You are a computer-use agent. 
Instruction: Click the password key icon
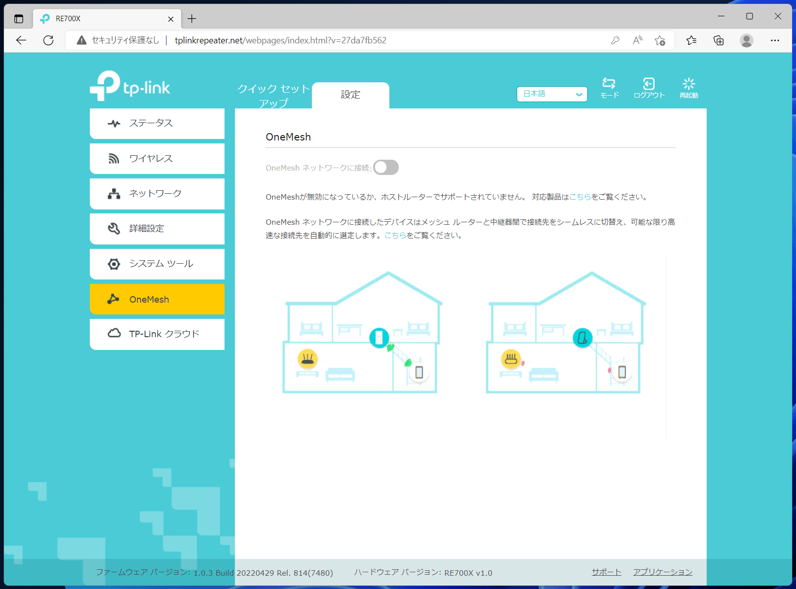click(x=615, y=40)
